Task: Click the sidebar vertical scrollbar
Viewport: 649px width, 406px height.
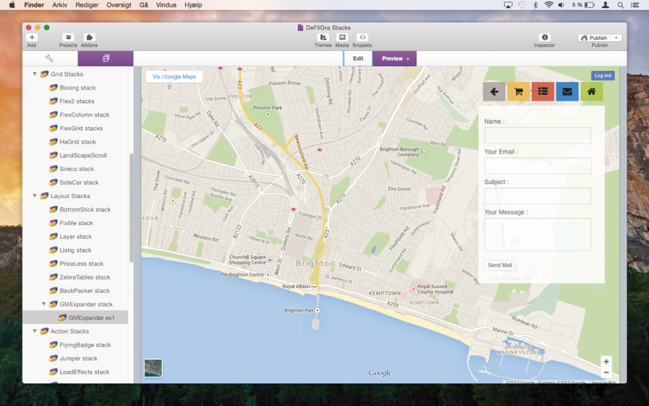Action: [131, 208]
